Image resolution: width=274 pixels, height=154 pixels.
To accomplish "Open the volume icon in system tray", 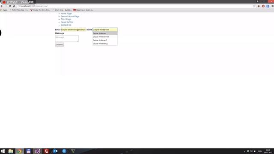I will pyautogui.click(x=255, y=151).
